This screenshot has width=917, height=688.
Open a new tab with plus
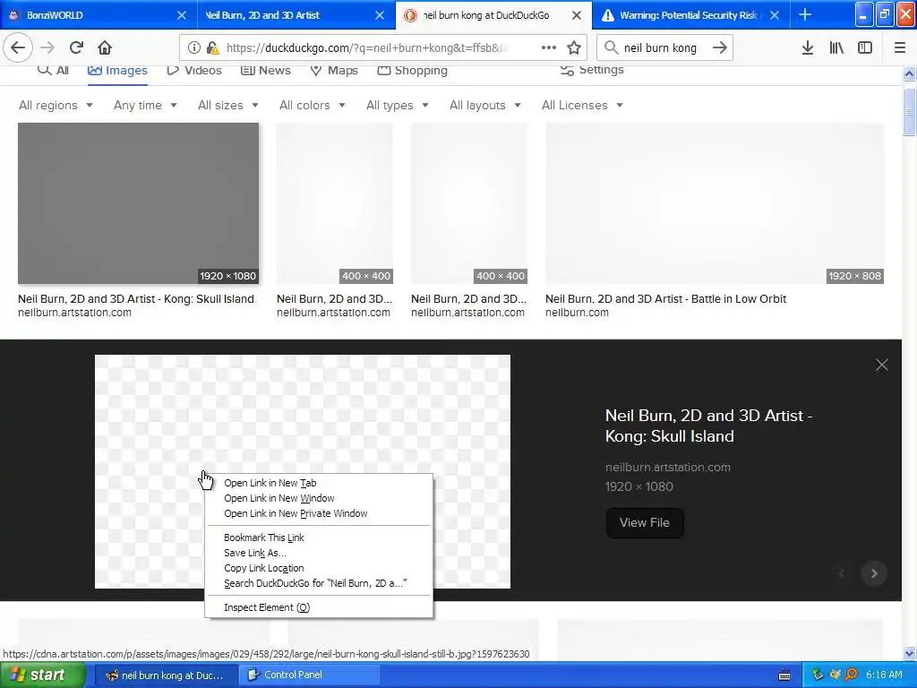(x=805, y=14)
